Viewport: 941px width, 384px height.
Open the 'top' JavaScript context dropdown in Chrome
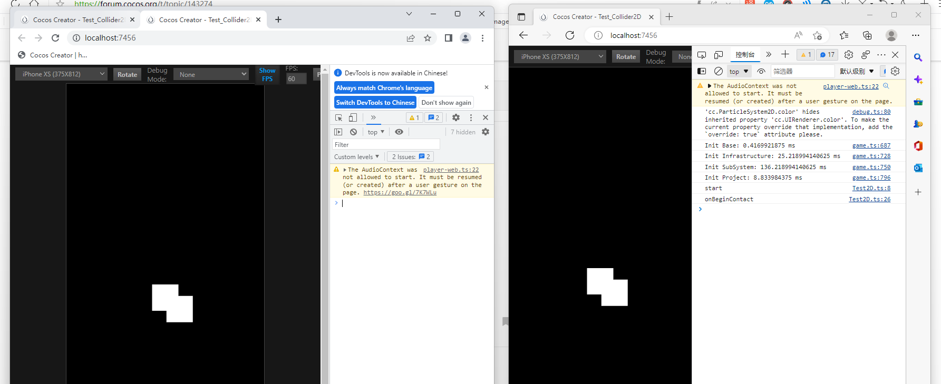376,132
